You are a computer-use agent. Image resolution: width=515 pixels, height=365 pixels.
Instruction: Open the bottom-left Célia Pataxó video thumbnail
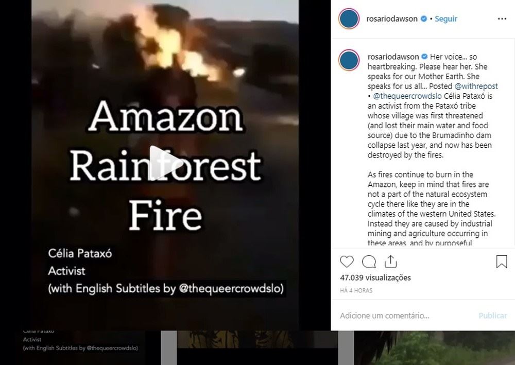[80, 347]
